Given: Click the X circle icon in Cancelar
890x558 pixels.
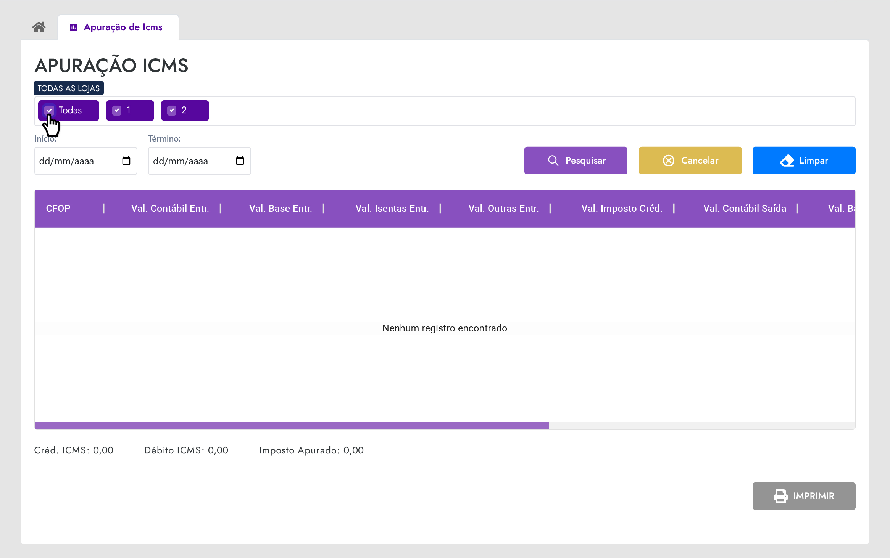Looking at the screenshot, I should coord(668,161).
